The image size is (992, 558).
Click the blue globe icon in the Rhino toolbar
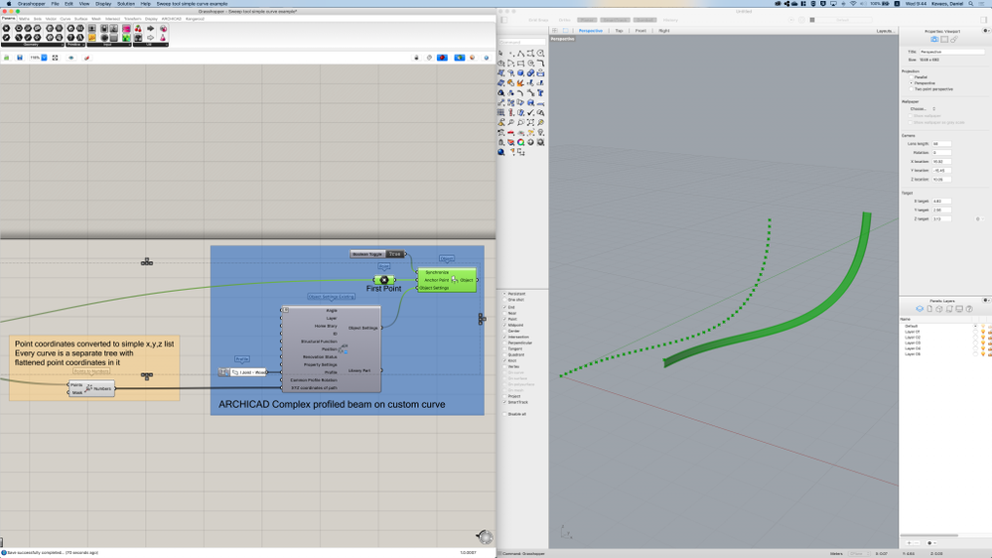(x=501, y=152)
